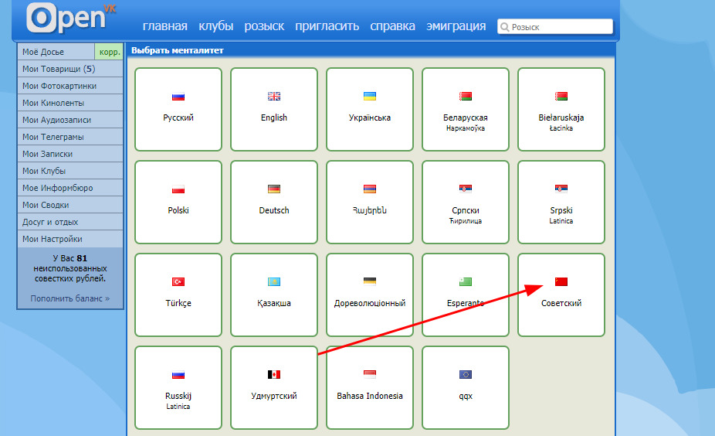Viewport: 715px width, 436px height.
Task: Go to эмиграция in top navigation
Action: 456,26
